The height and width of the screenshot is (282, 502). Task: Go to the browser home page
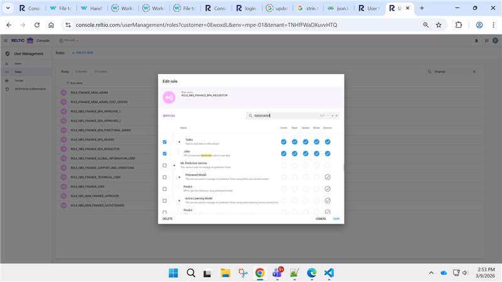click(51, 25)
